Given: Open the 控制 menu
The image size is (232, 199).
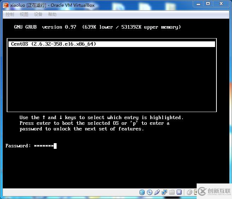Looking at the screenshot, I should click(x=10, y=14).
